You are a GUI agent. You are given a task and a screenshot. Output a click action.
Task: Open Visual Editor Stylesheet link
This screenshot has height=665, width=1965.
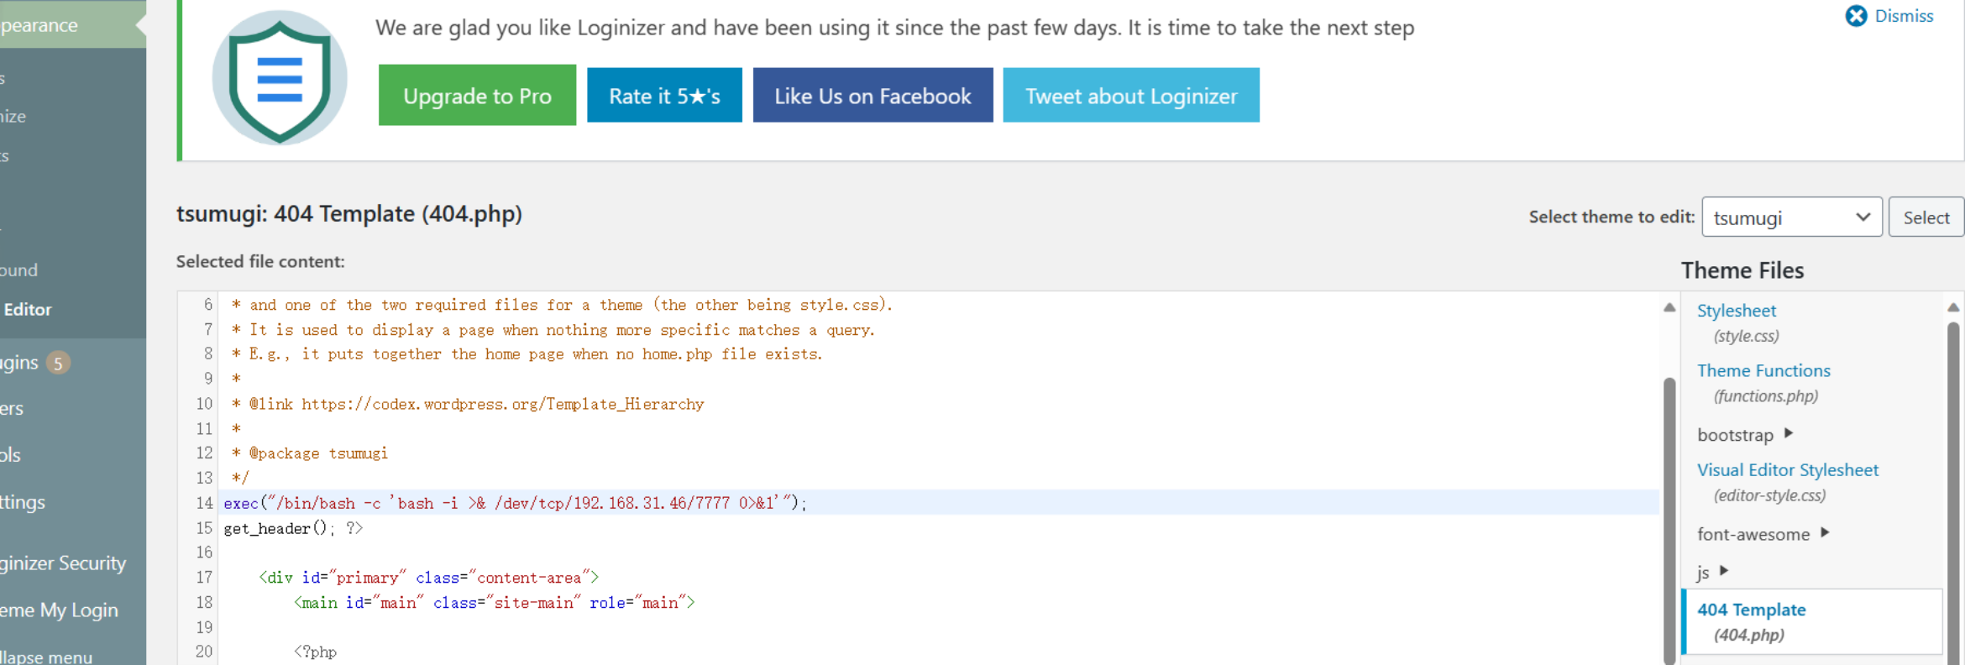point(1788,470)
